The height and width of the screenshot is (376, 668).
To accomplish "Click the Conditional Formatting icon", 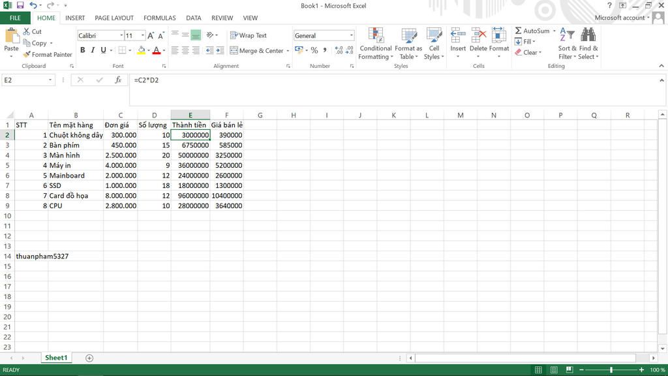I will pyautogui.click(x=376, y=36).
